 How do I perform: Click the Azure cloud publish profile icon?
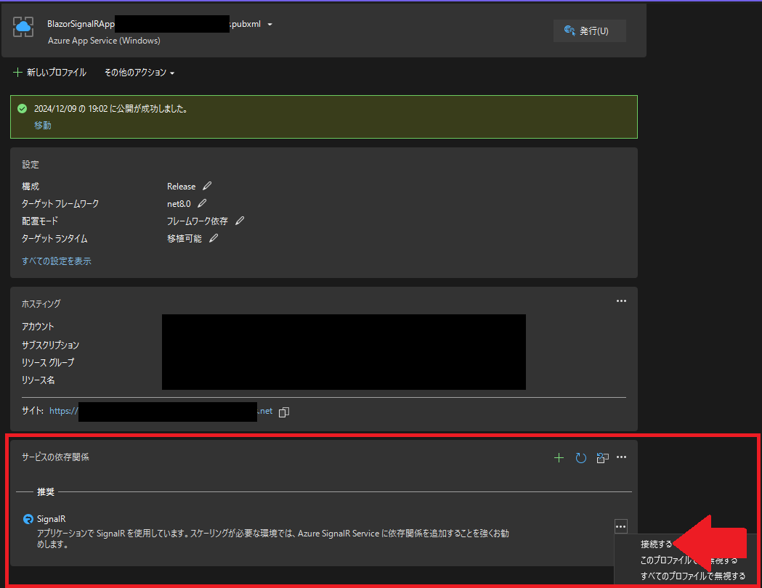tap(23, 27)
